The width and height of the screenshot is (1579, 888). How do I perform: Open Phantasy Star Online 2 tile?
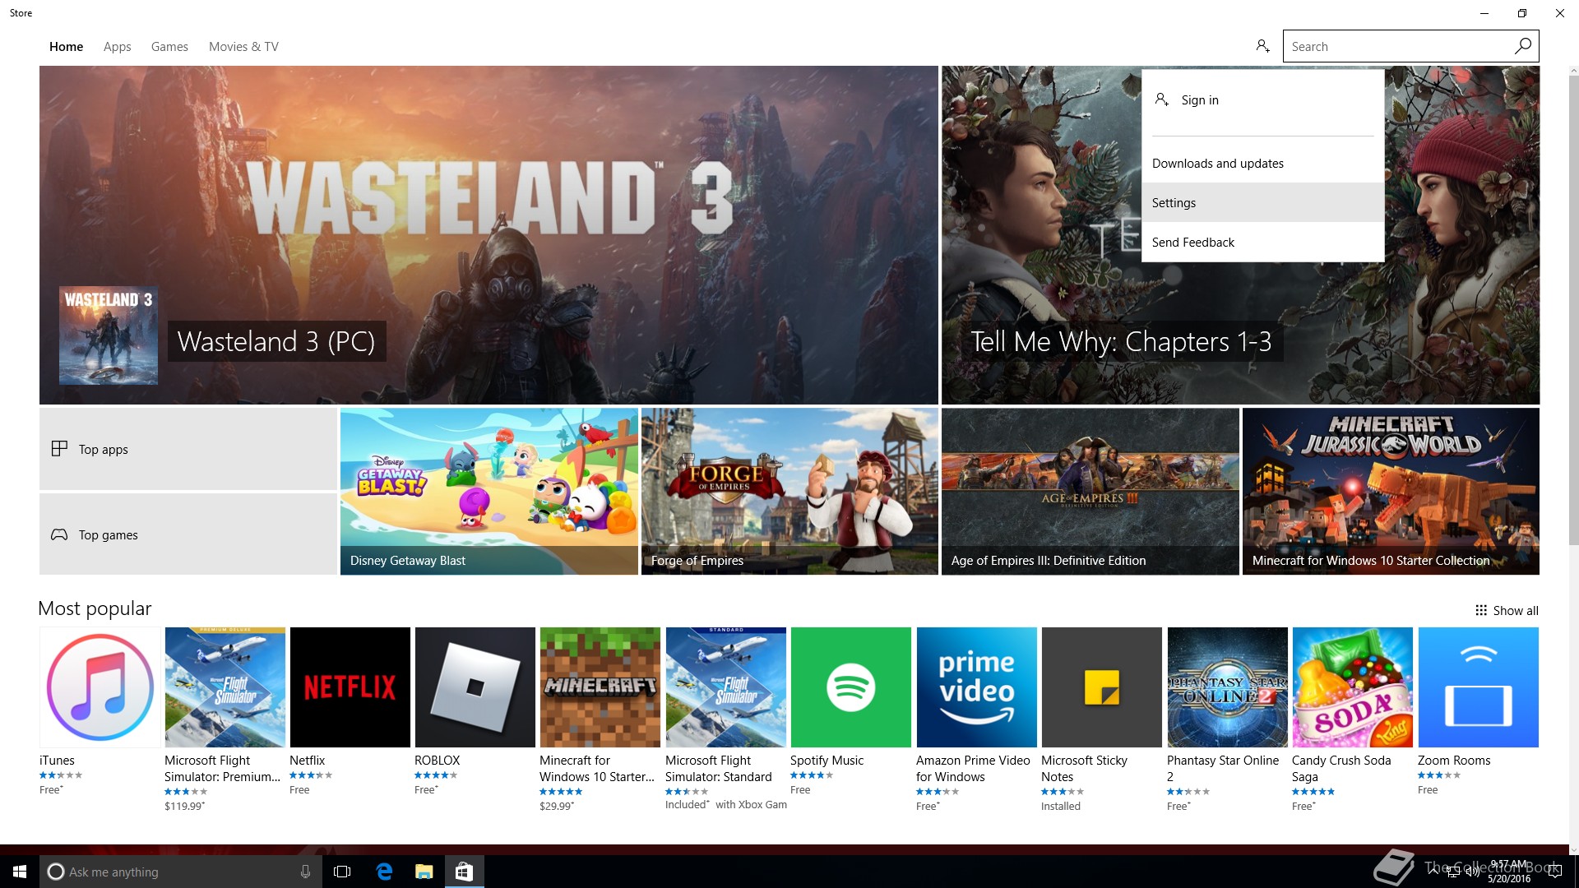1227,687
